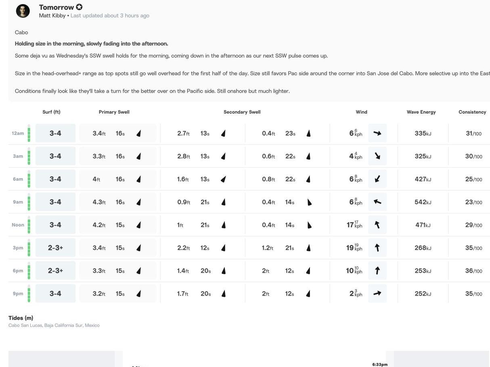Viewport: 490px width, 367px height.
Task: Click the 6am primary swell direction icon
Action: tap(139, 179)
